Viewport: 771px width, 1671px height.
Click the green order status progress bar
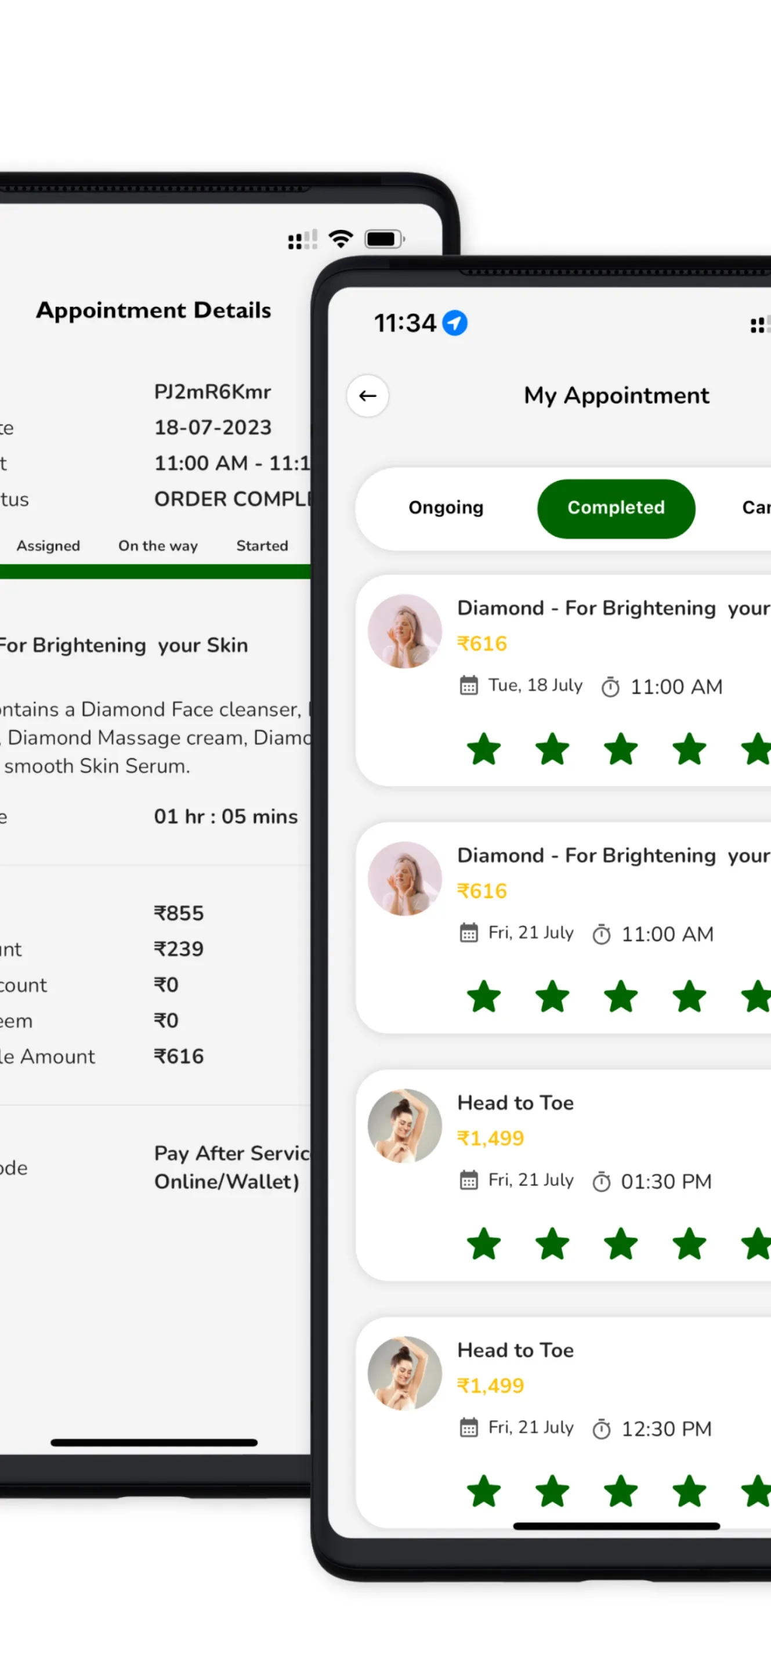coord(155,572)
